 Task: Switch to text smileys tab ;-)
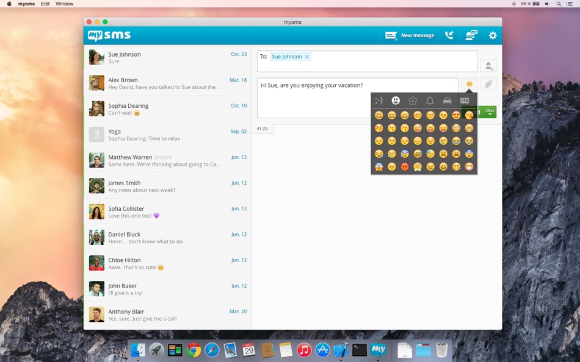[379, 101]
